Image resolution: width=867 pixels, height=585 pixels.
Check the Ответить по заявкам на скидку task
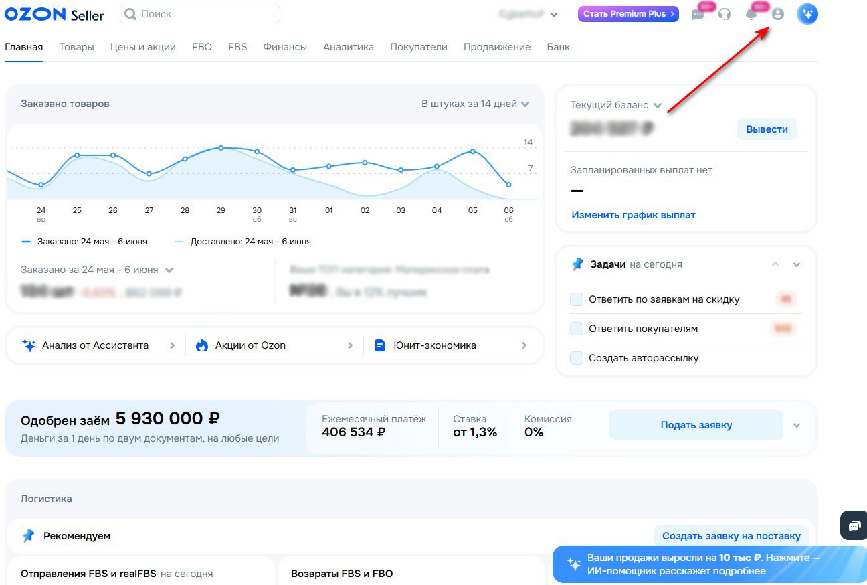pos(577,299)
